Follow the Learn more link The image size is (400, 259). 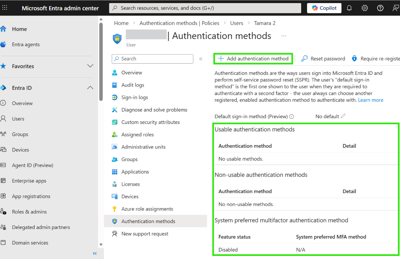click(370, 100)
